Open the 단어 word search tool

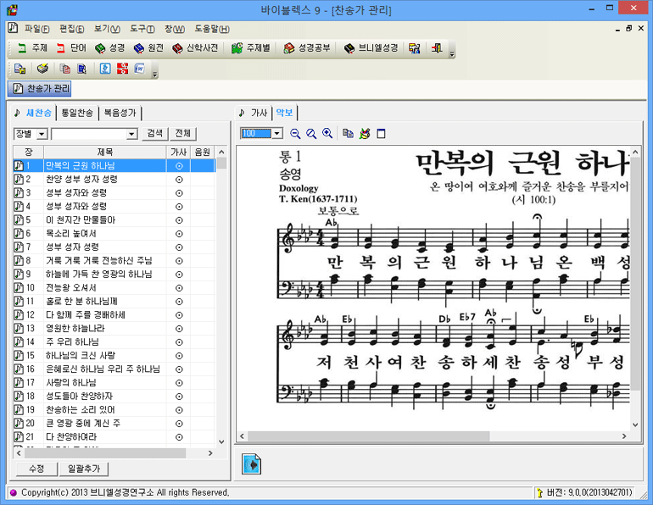coord(71,48)
